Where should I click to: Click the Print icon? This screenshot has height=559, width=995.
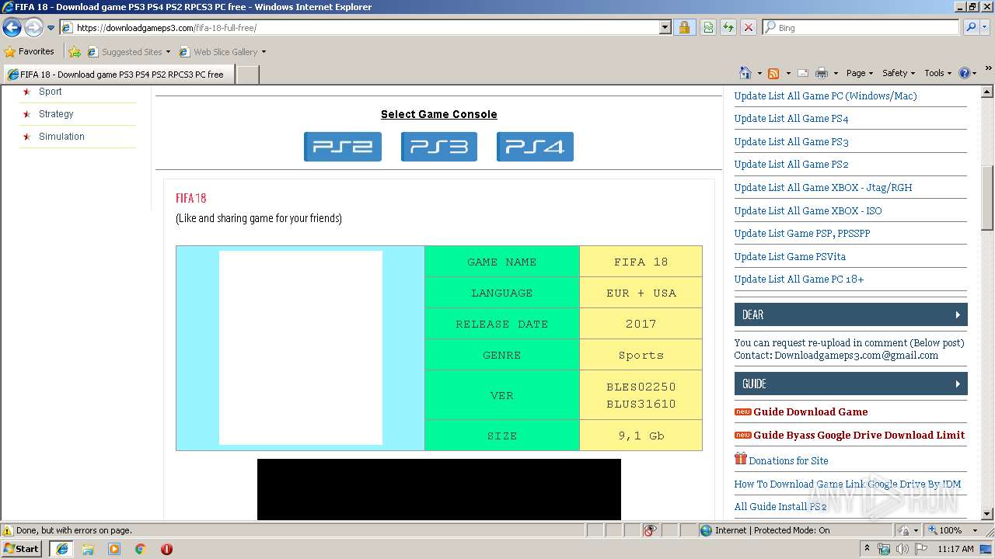(x=822, y=73)
